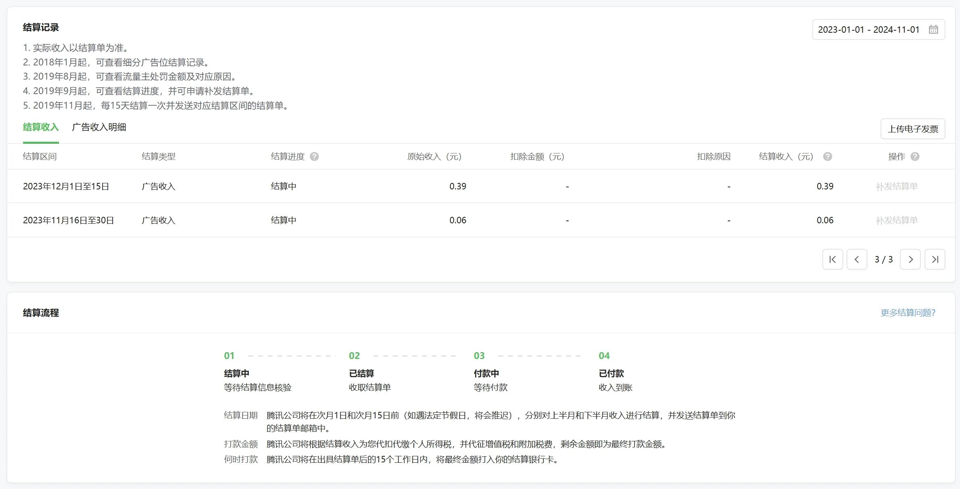Click help icon beside 操作 column header
Viewport: 960px width, 489px height.
(915, 157)
